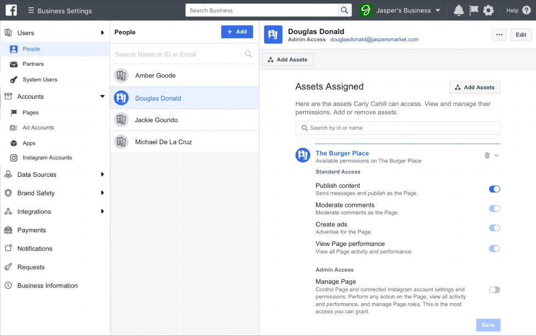This screenshot has width=536, height=336.
Task: Expand the Integrations arrow
Action: (x=102, y=211)
